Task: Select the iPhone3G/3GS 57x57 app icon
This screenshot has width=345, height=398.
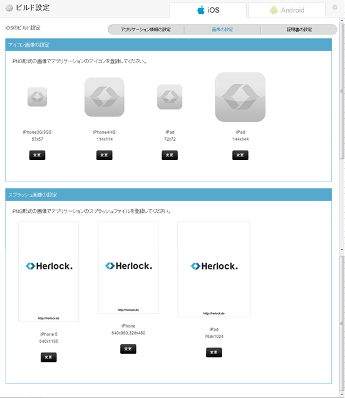Action: 37,97
